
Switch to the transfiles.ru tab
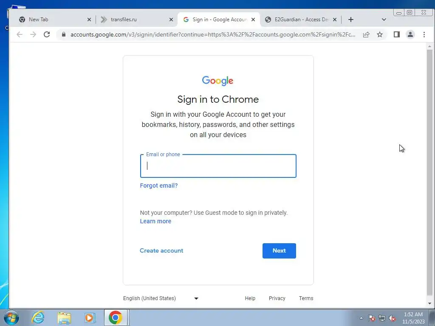(x=137, y=20)
